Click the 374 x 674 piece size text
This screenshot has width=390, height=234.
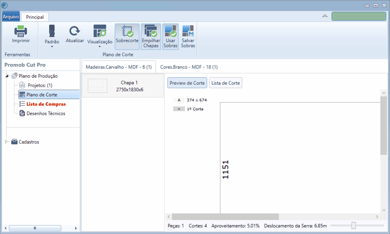(x=197, y=100)
